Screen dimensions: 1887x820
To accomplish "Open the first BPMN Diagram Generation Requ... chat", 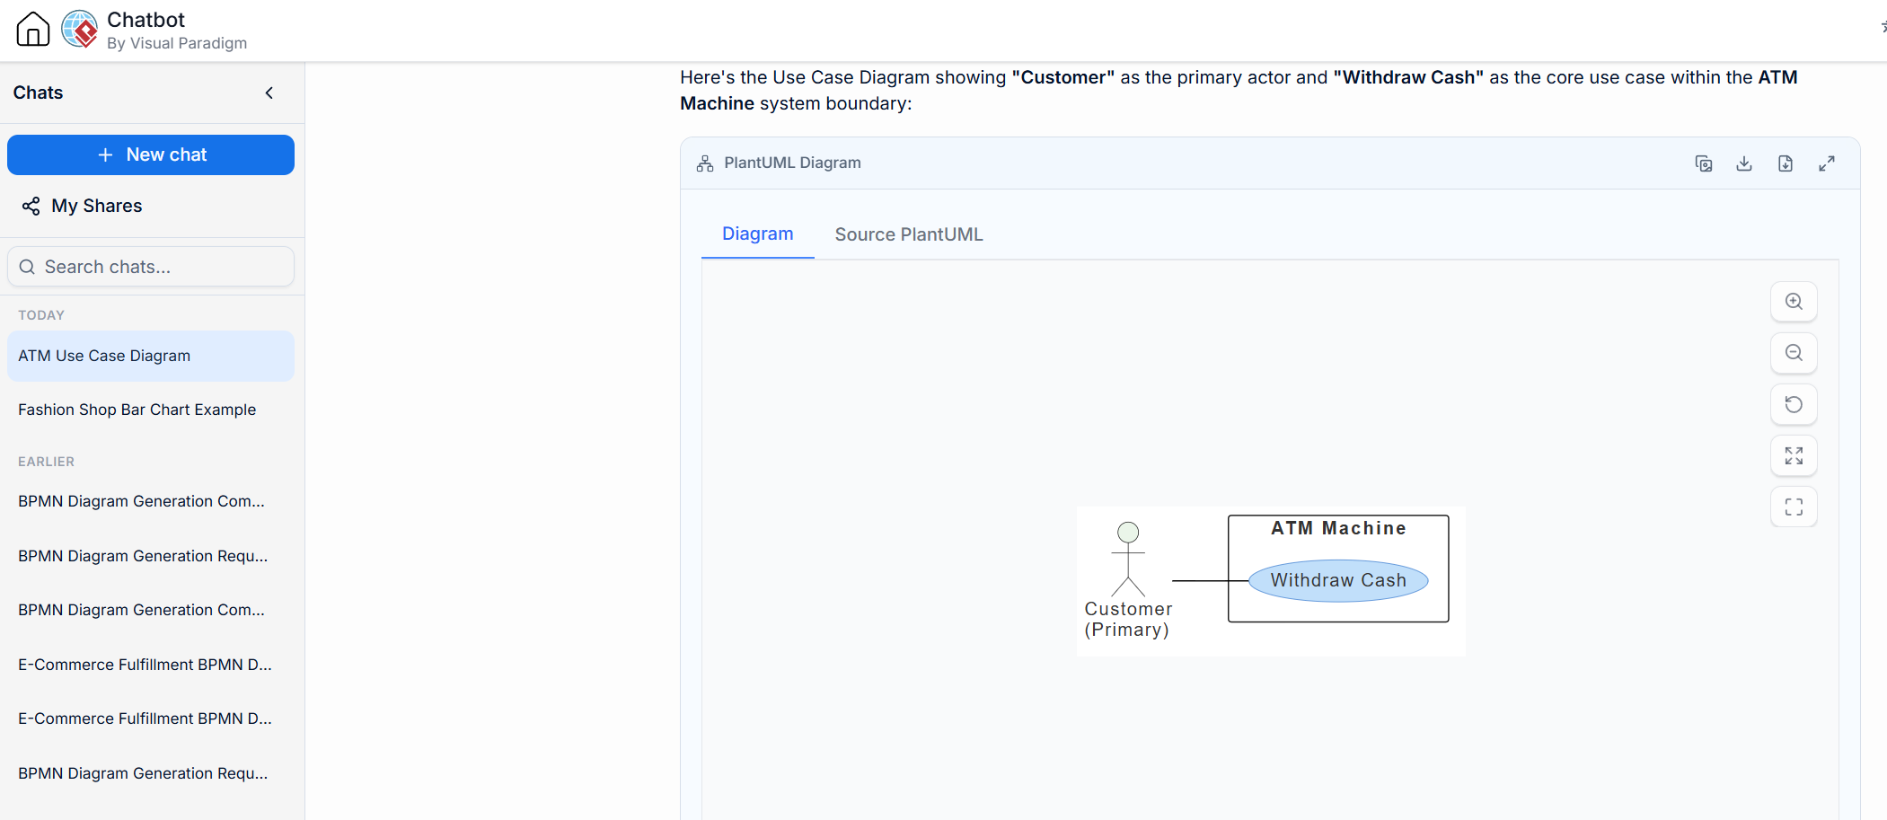I will (x=151, y=556).
